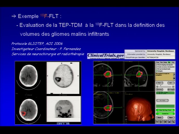Click the play button under PET images
The image size is (179, 134).
63,124
